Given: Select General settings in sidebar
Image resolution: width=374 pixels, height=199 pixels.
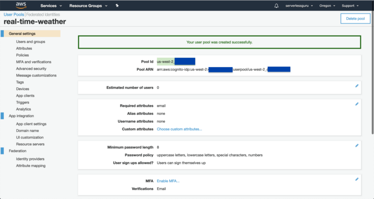Looking at the screenshot, I should (x=31, y=33).
